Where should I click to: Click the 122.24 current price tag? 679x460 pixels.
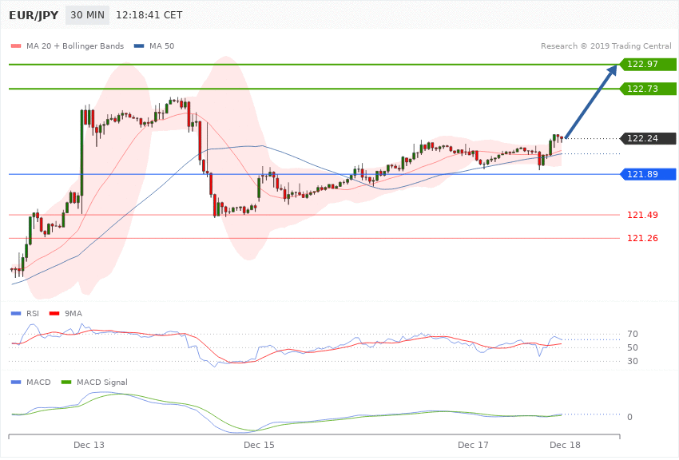649,138
